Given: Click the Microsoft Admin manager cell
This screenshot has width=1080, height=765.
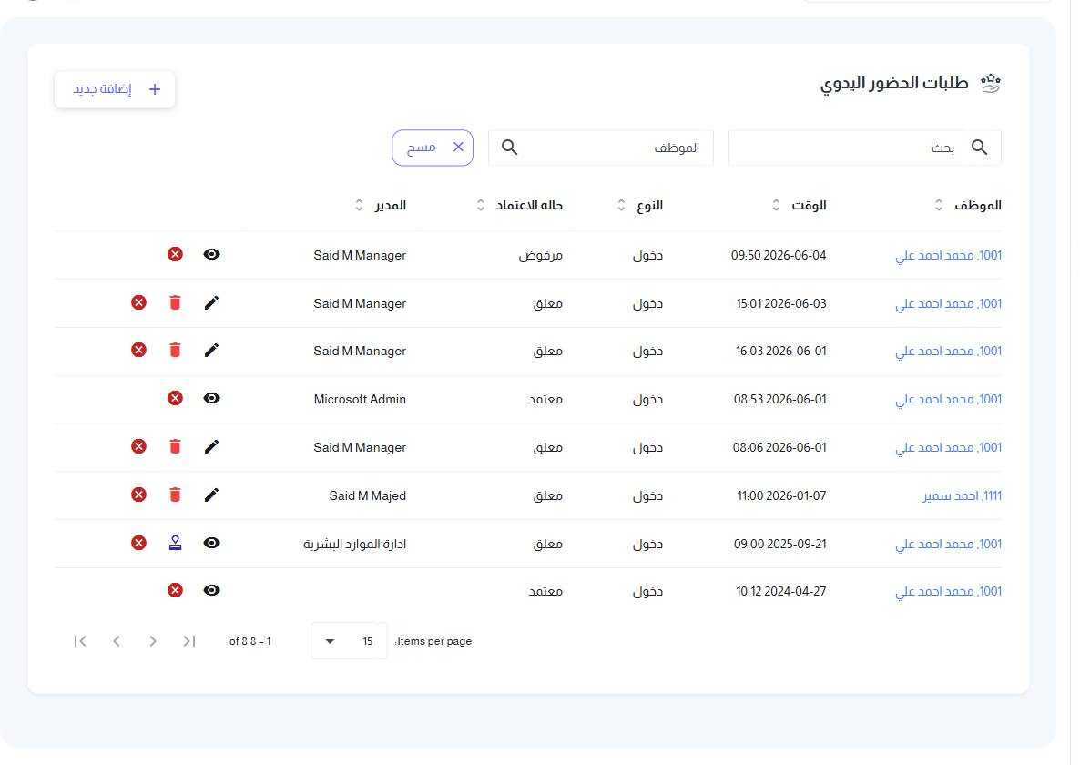Looking at the screenshot, I should [x=360, y=400].
